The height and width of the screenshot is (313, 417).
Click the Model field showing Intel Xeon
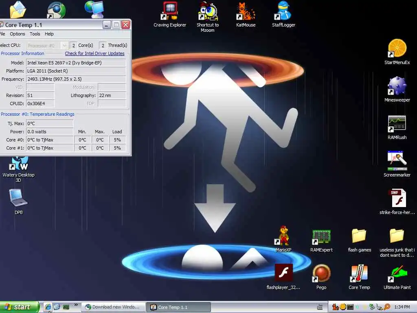[x=76, y=63]
